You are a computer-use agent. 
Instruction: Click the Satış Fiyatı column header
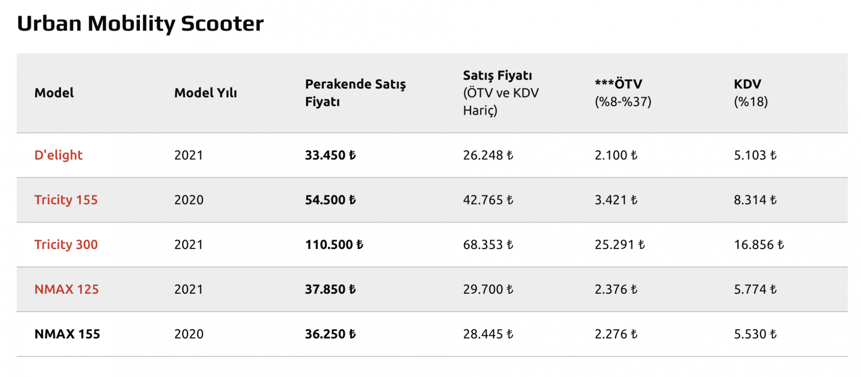[501, 93]
